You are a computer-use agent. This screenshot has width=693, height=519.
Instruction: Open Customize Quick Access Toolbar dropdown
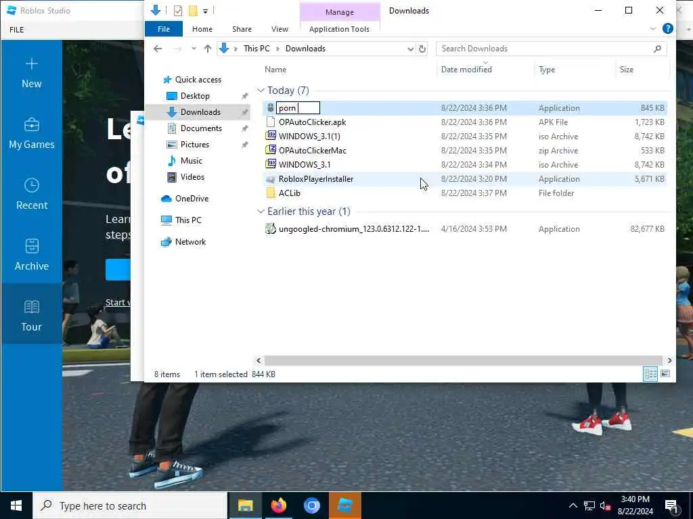[206, 11]
